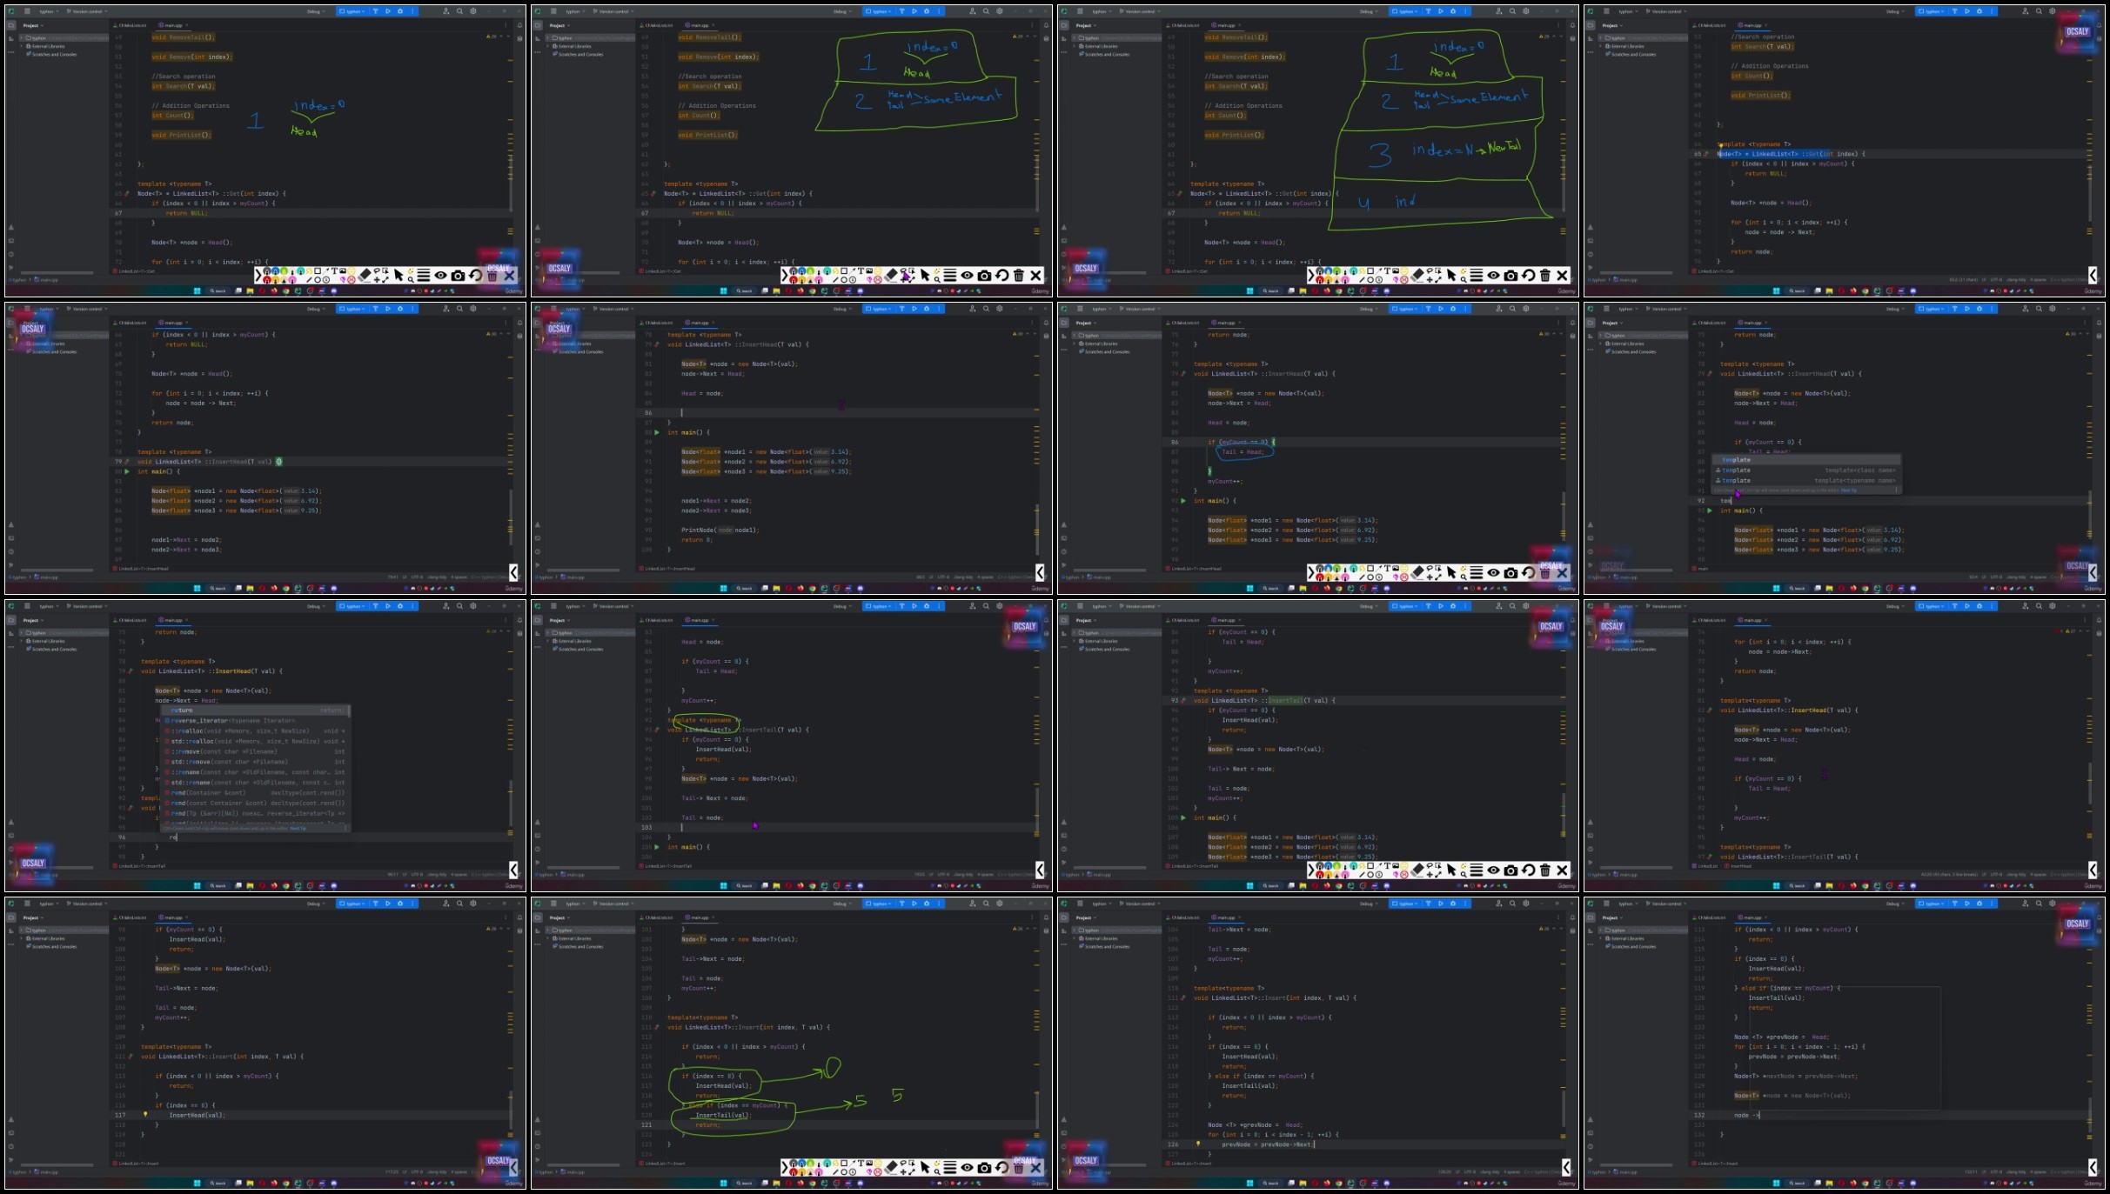Click project panel horizontal scrollbar in line 117 frame

tap(57, 1165)
